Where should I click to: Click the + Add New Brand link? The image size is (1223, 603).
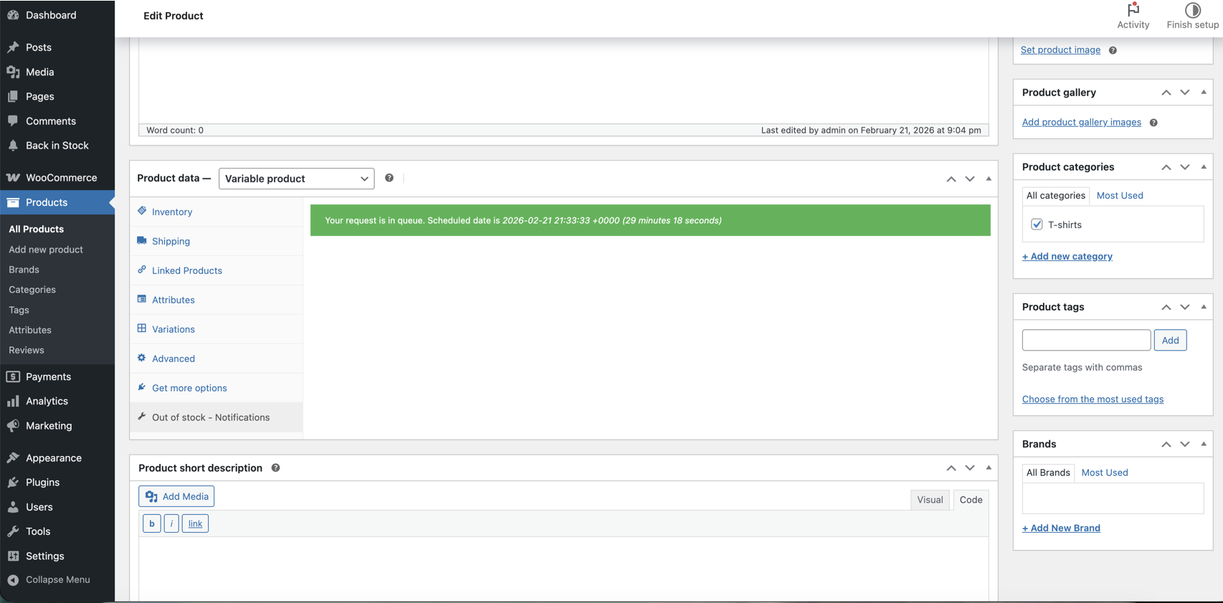[1061, 528]
